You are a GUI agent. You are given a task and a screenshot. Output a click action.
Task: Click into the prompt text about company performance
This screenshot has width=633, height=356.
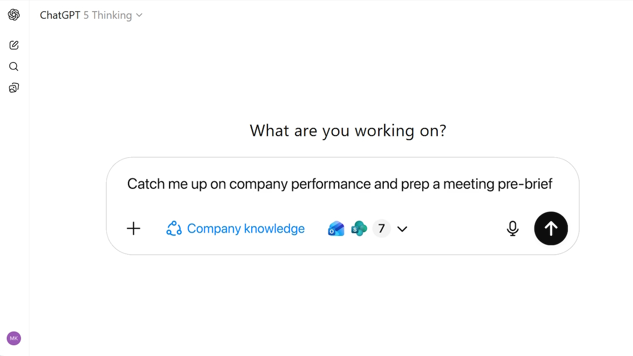(297, 184)
